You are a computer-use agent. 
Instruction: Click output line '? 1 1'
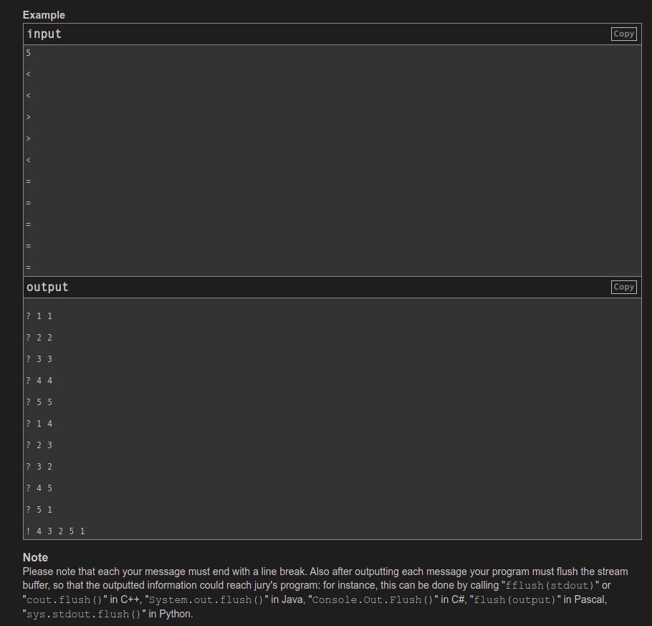click(x=39, y=316)
